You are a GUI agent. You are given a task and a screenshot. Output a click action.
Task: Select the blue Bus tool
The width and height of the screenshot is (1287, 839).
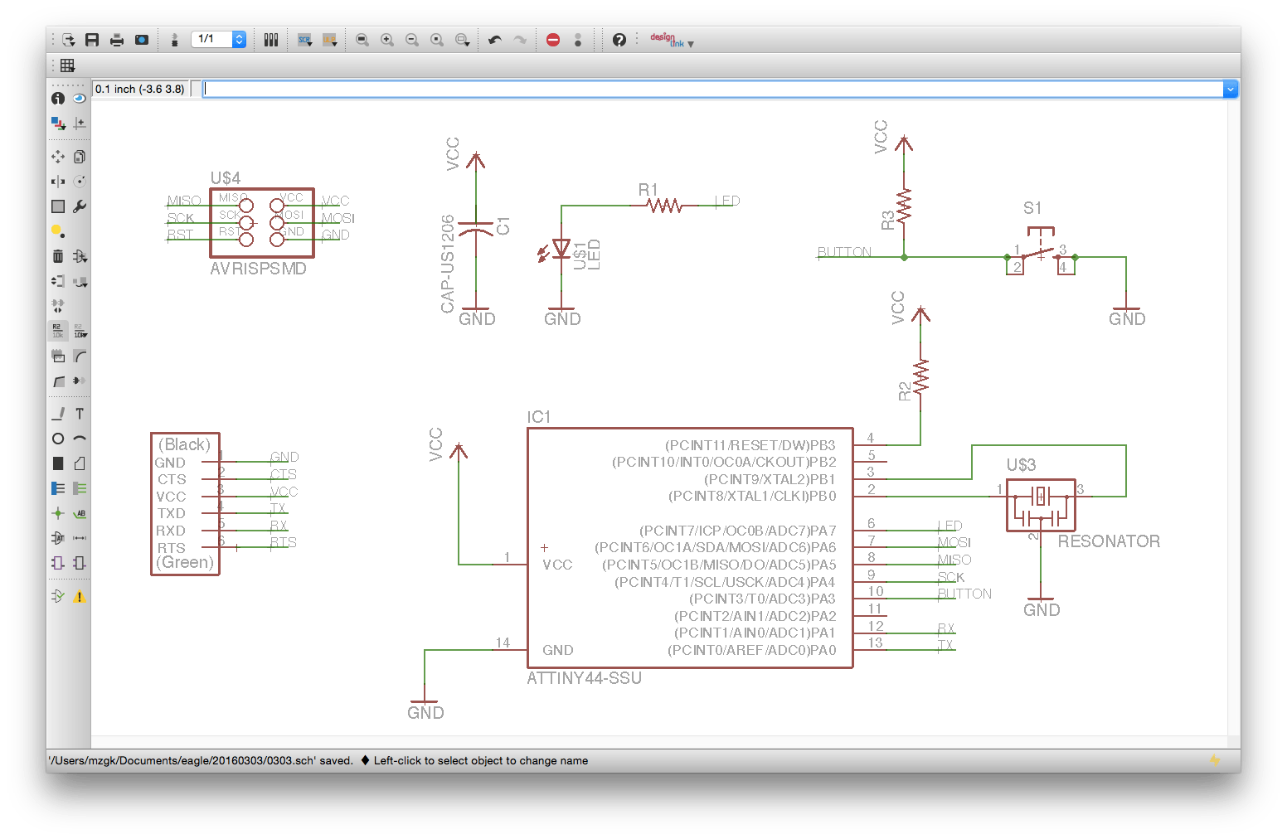(x=58, y=488)
